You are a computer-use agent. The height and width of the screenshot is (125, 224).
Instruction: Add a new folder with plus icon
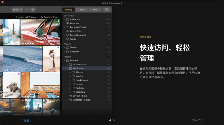coord(108,57)
